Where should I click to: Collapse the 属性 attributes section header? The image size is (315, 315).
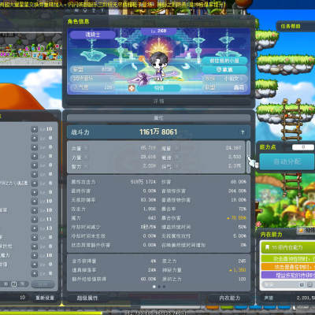158,118
